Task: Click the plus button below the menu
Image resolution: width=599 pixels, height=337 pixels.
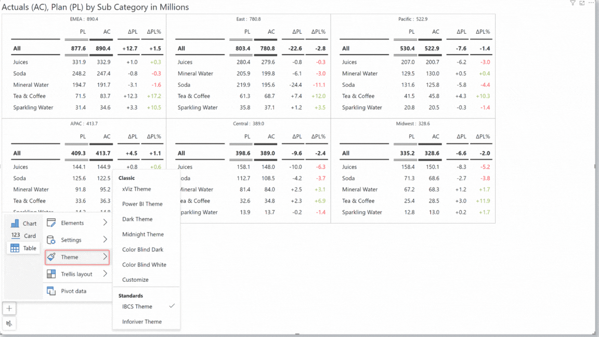Action: tap(9, 308)
